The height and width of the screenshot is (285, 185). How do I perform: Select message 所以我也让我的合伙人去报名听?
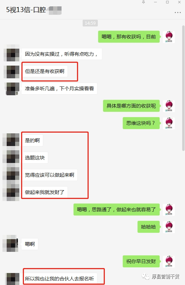(59, 278)
